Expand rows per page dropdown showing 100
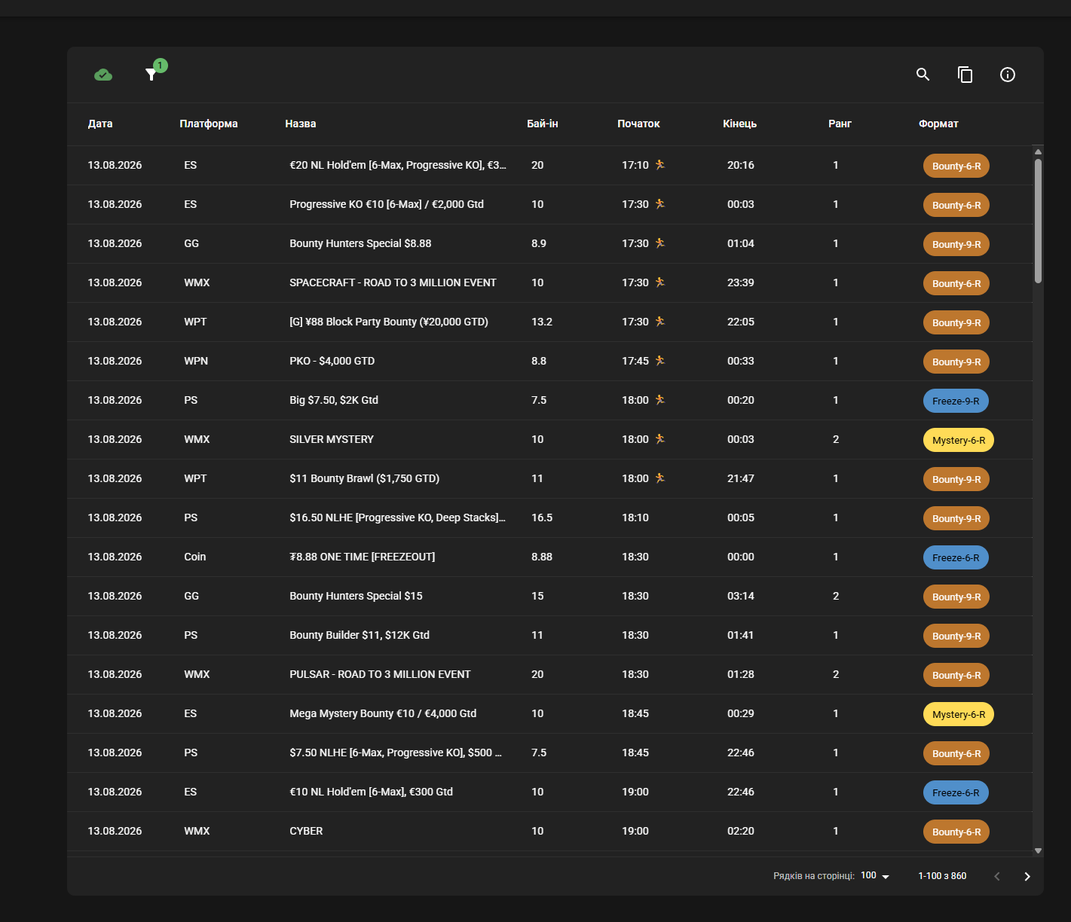 (876, 876)
